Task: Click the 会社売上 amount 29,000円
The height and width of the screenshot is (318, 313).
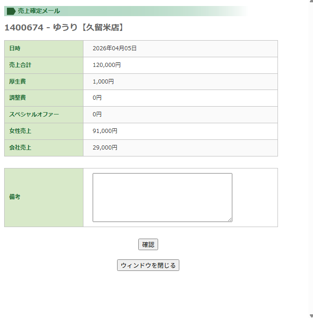Action: pyautogui.click(x=105, y=148)
